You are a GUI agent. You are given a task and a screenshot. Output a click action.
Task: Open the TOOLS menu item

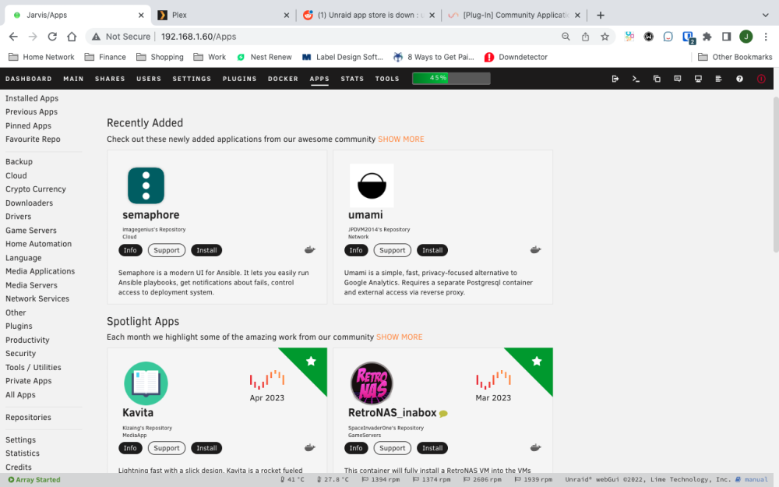pyautogui.click(x=387, y=79)
